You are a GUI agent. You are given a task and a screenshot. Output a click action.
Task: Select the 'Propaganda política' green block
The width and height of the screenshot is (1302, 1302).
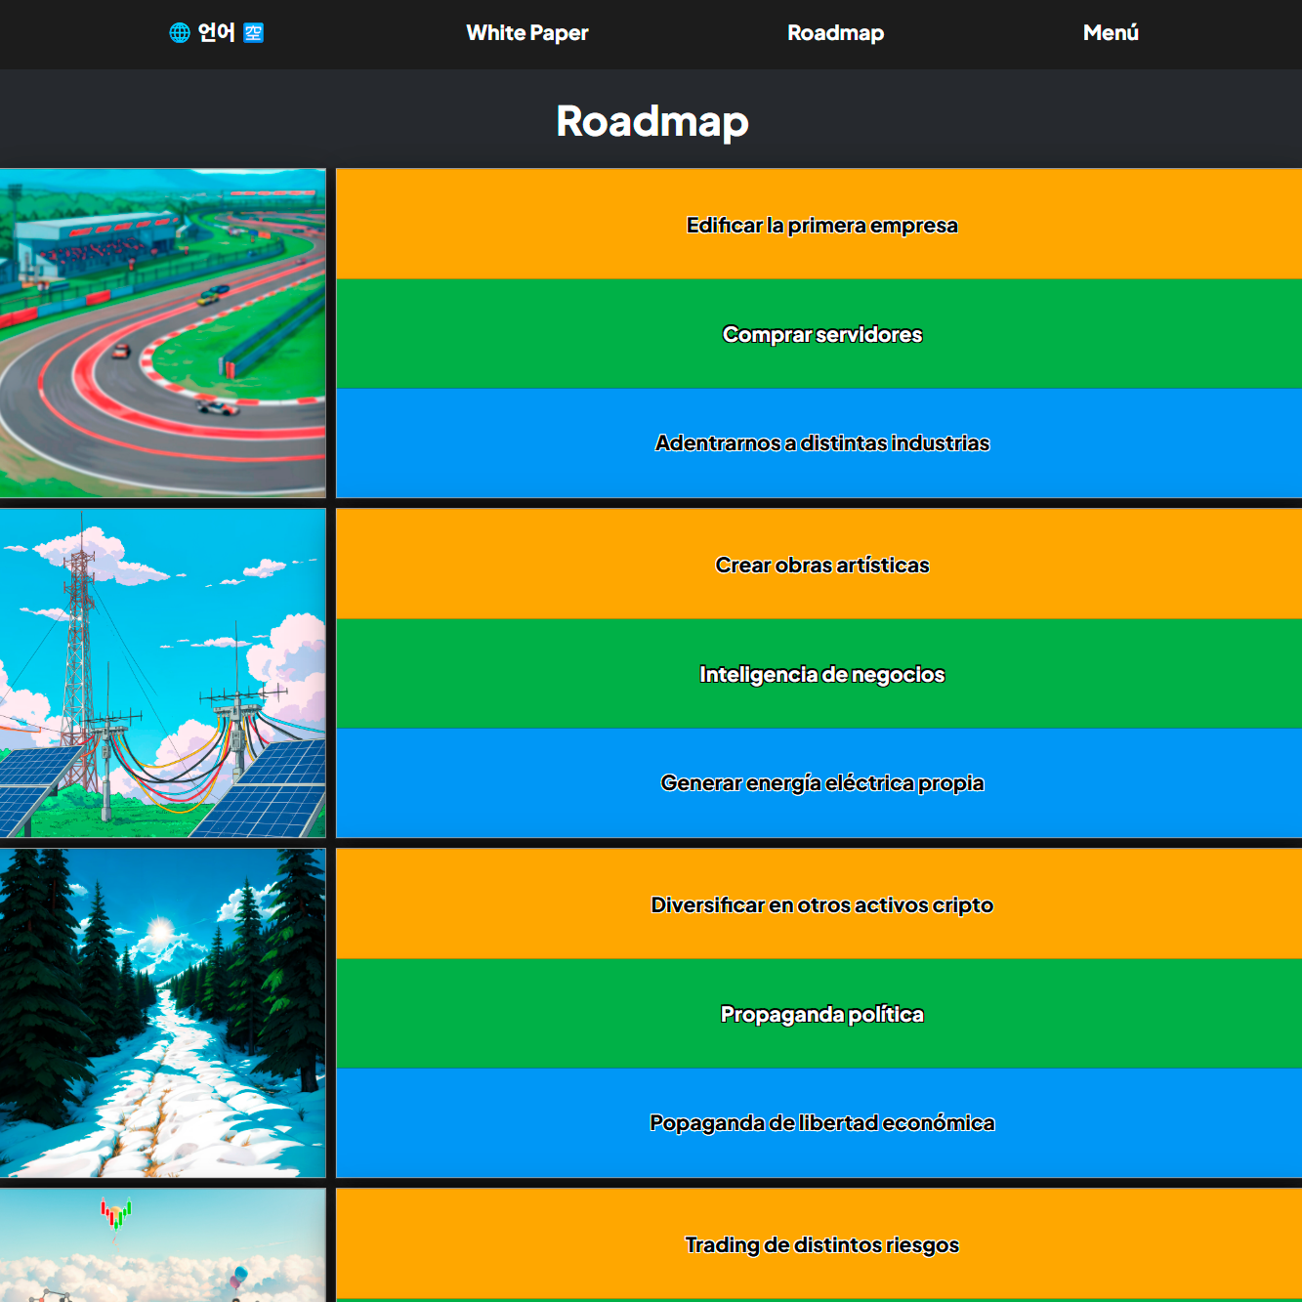tap(821, 1014)
